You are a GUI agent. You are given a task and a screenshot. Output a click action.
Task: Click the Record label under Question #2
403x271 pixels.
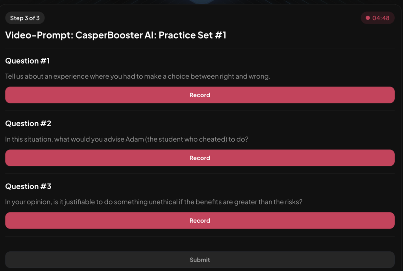[x=200, y=158]
